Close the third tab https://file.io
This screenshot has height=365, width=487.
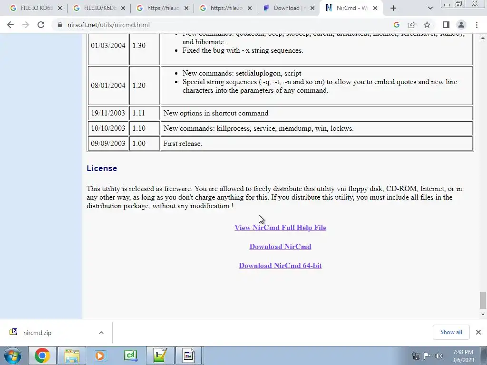[186, 8]
